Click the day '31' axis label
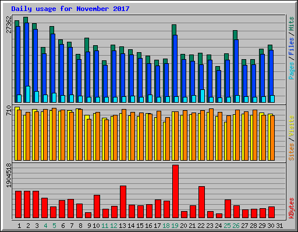This screenshot has height=232, width=298. point(279,226)
